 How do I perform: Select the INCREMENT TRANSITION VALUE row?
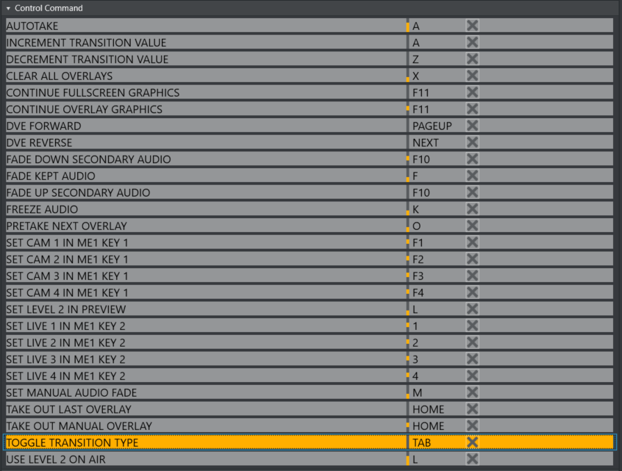[206, 42]
